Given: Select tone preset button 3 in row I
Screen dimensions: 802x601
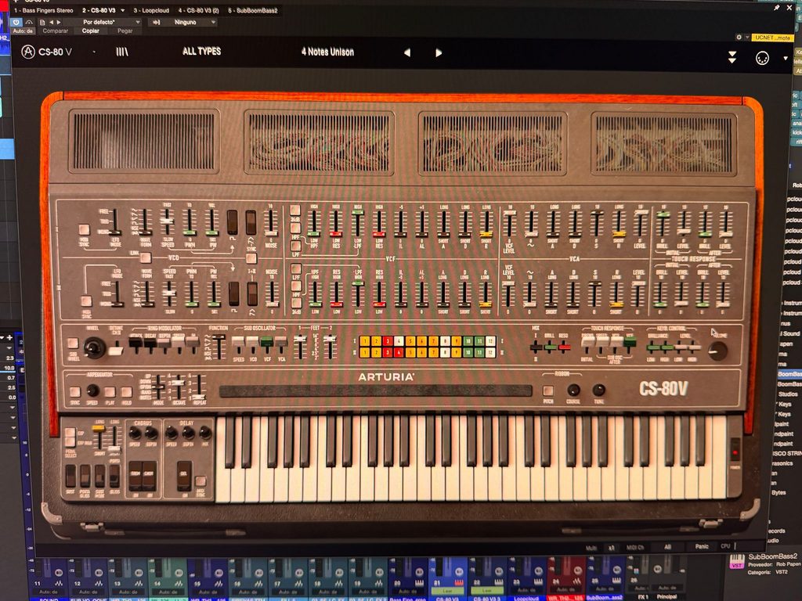Looking at the screenshot, I should tap(388, 341).
